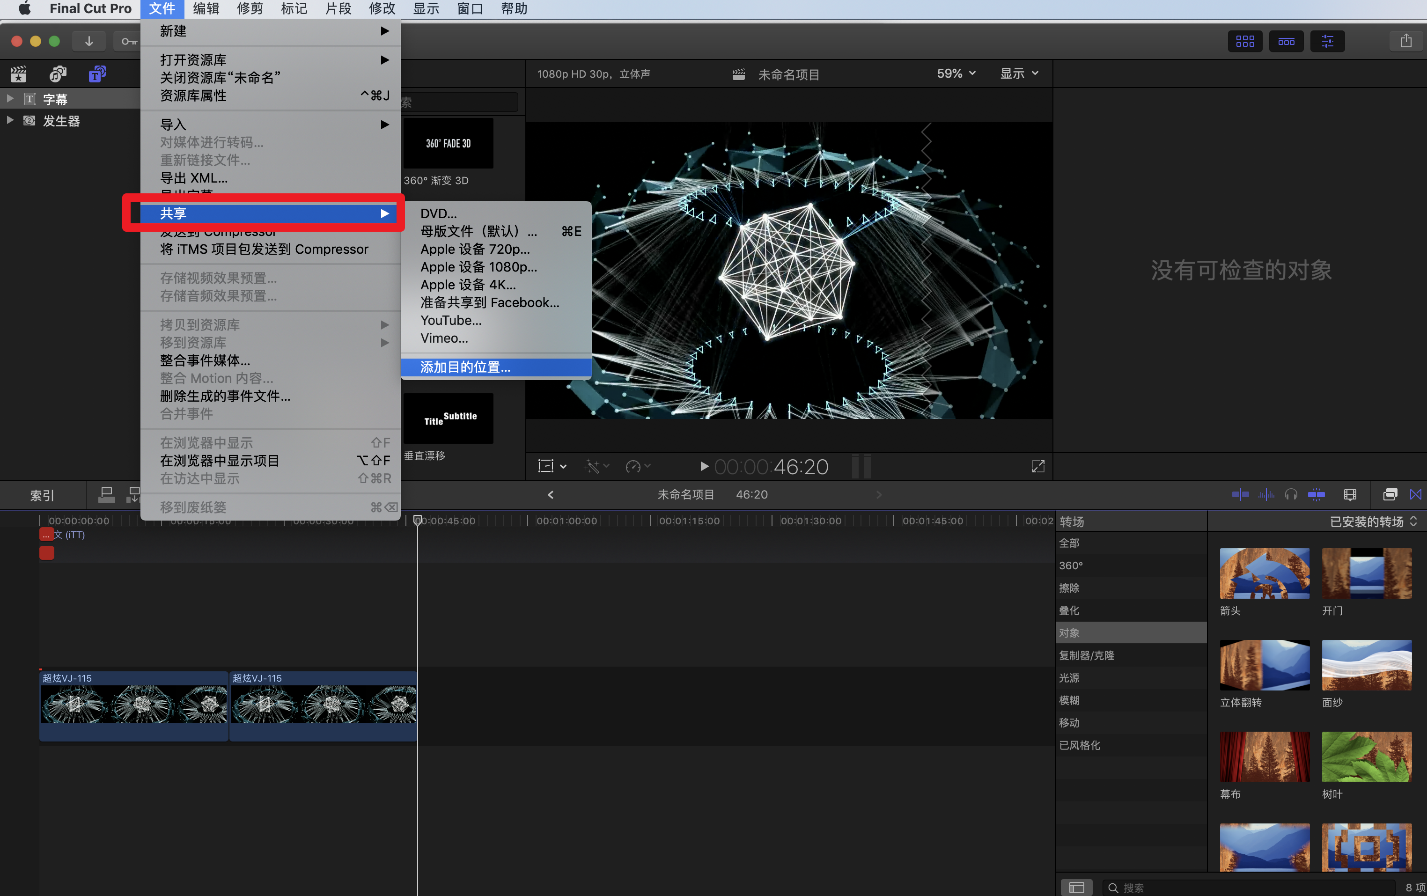Select the 幕布 transition thumbnail
The width and height of the screenshot is (1427, 896).
point(1265,757)
